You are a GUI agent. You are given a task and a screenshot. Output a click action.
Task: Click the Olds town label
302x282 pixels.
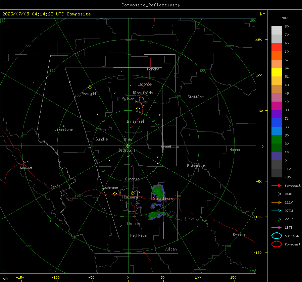click(128, 140)
